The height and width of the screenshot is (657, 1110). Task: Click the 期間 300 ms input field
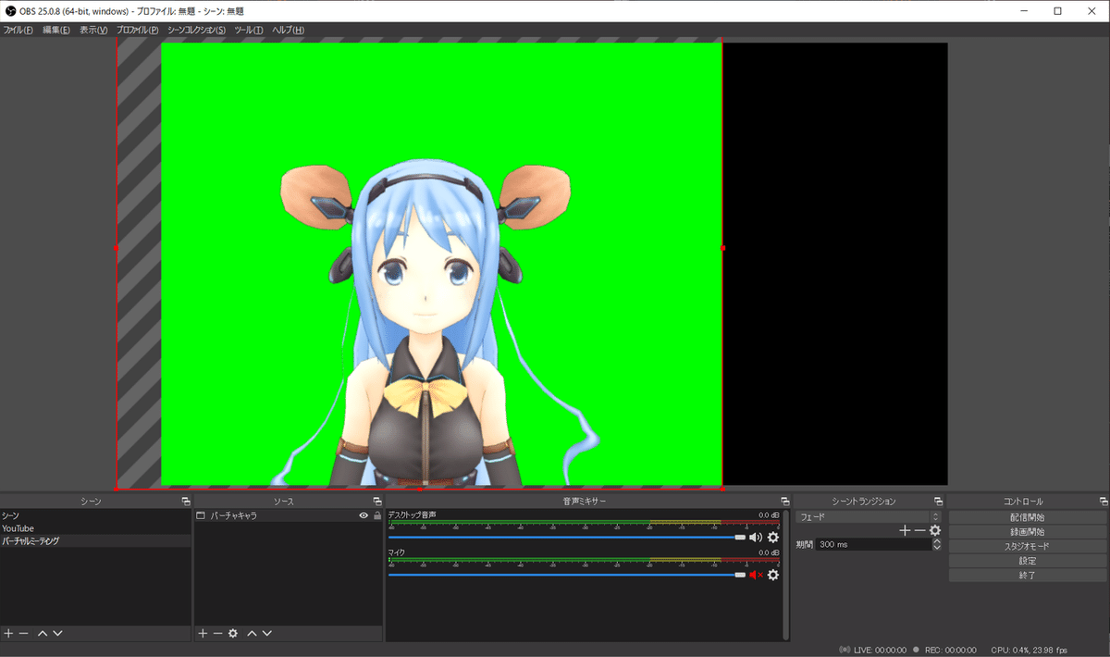point(873,545)
